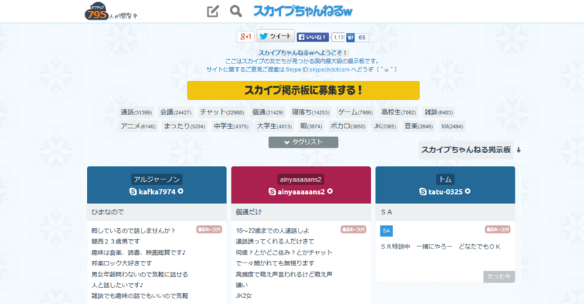Expand the タグリスト tag list
This screenshot has height=304, width=584.
[x=303, y=142]
